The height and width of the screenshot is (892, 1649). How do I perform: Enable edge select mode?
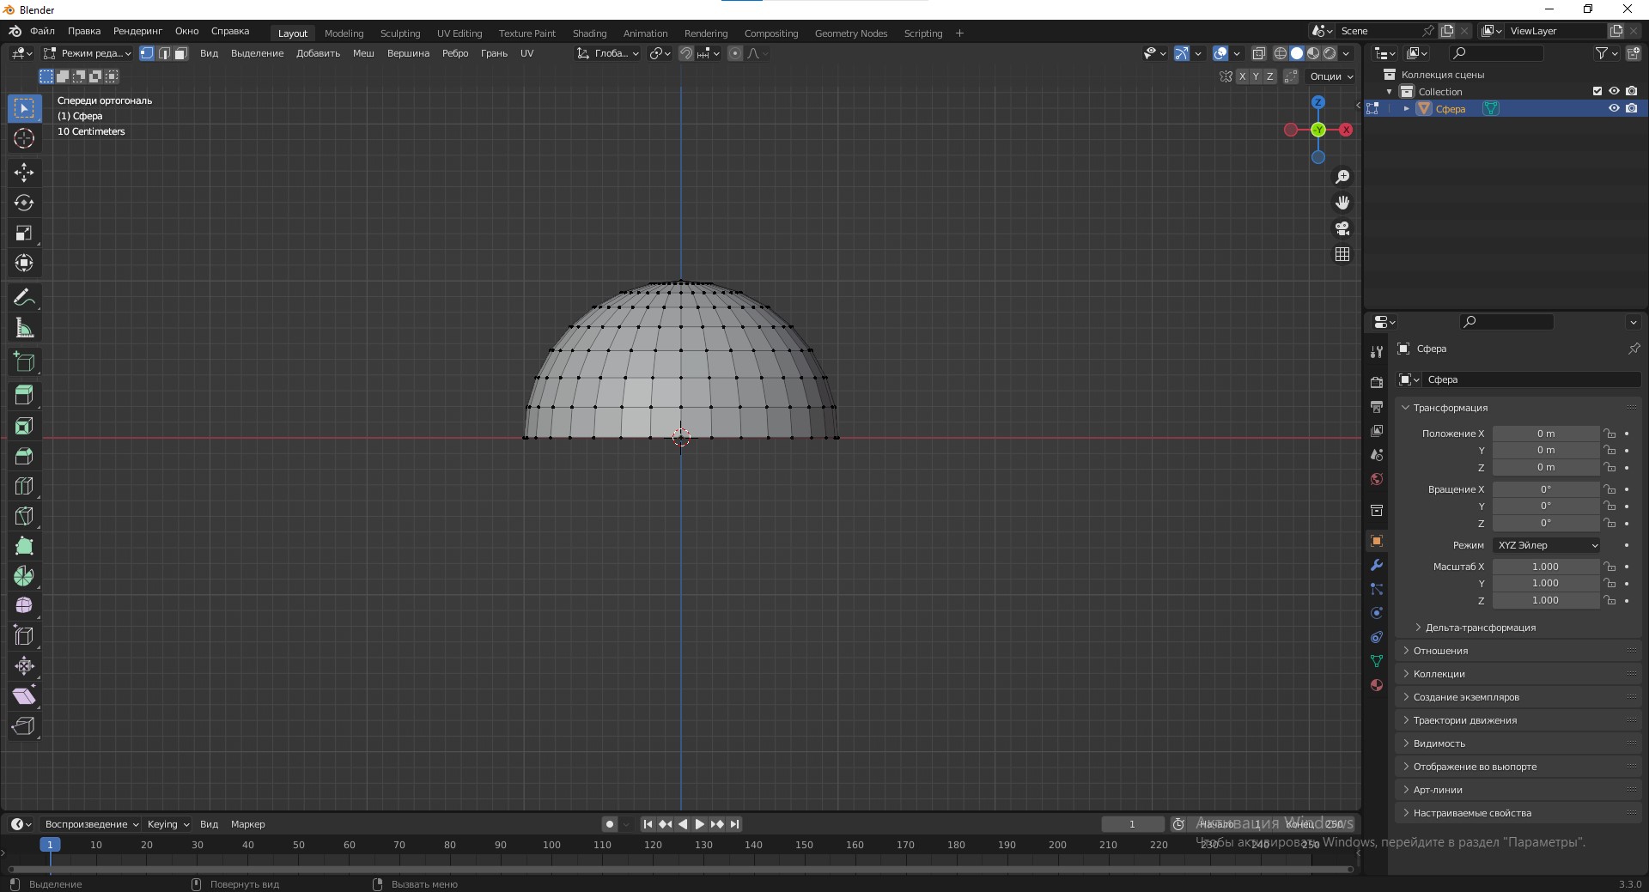[164, 53]
